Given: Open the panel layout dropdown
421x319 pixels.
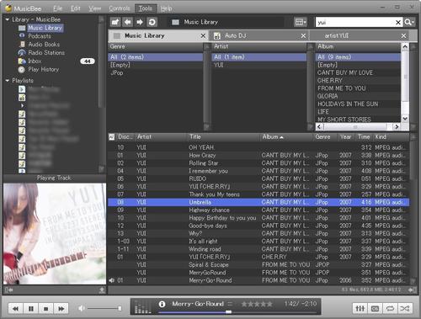Looking at the screenshot, I should (x=301, y=22).
